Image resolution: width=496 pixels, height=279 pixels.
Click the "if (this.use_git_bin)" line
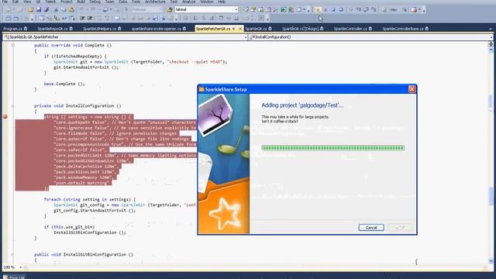tap(69, 227)
